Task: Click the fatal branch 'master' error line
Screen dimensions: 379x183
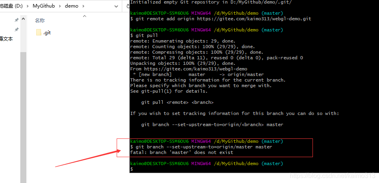Action: coord(182,153)
